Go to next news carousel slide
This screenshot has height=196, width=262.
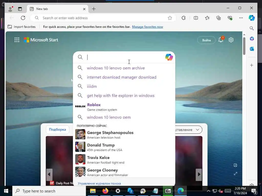coord(199,175)
